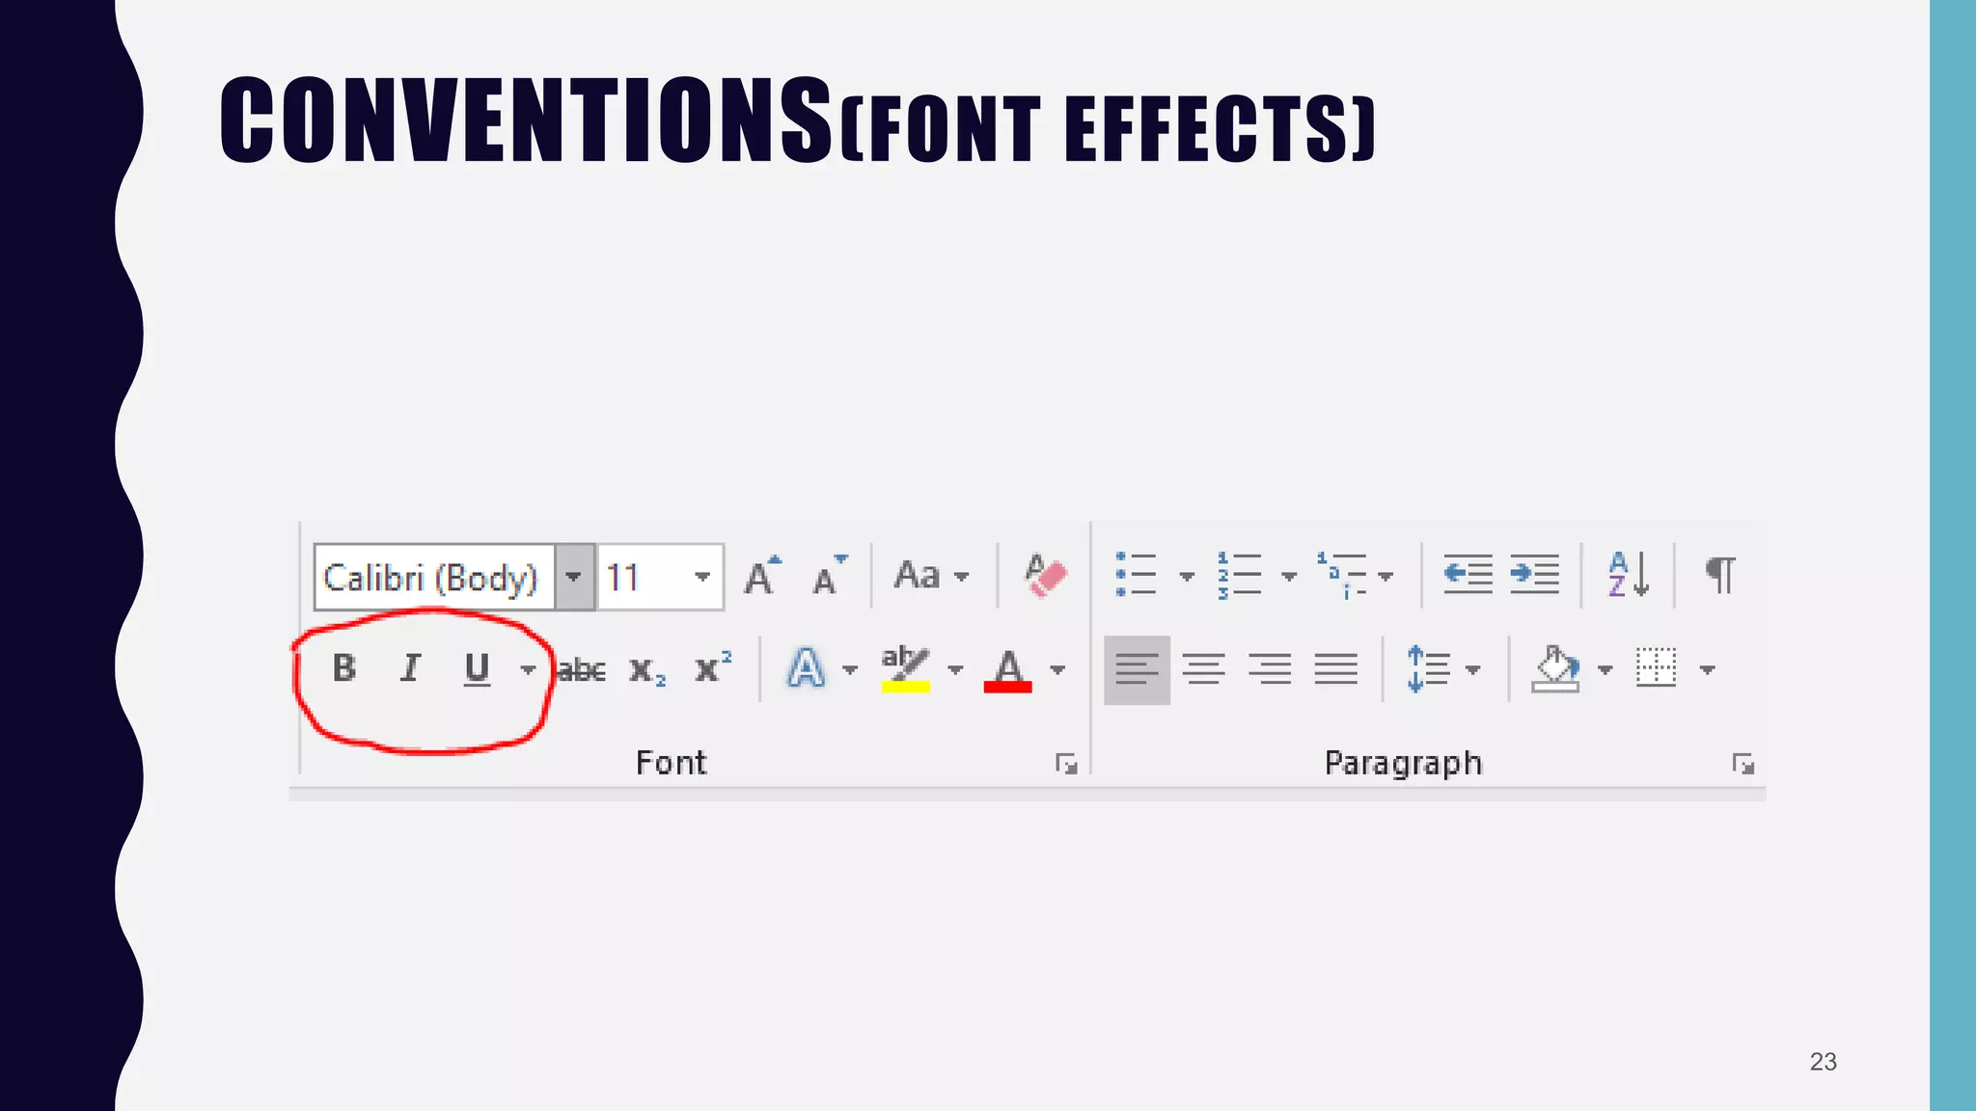The image size is (1976, 1111).
Task: Open the Bullets library dropdown arrow
Action: coord(1187,577)
